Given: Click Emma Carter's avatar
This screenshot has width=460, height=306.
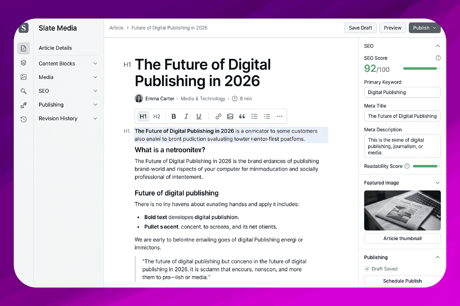Looking at the screenshot, I should (x=139, y=98).
